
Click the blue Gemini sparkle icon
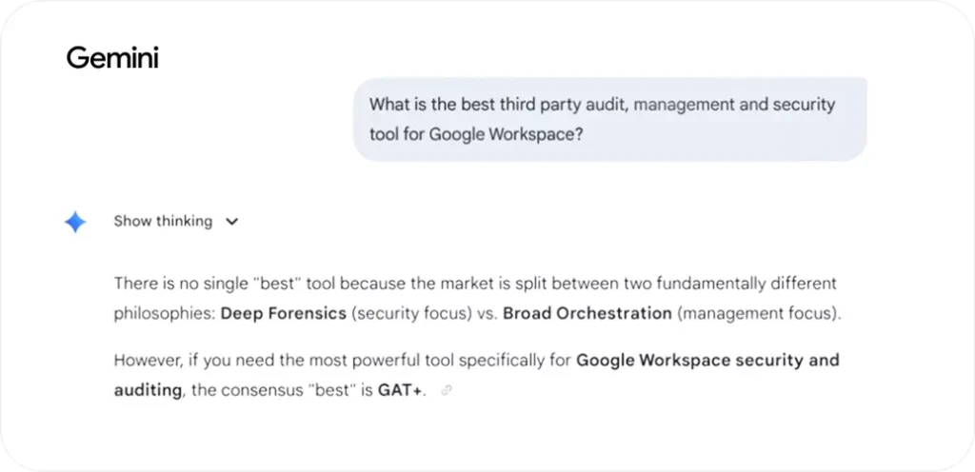[x=75, y=222]
